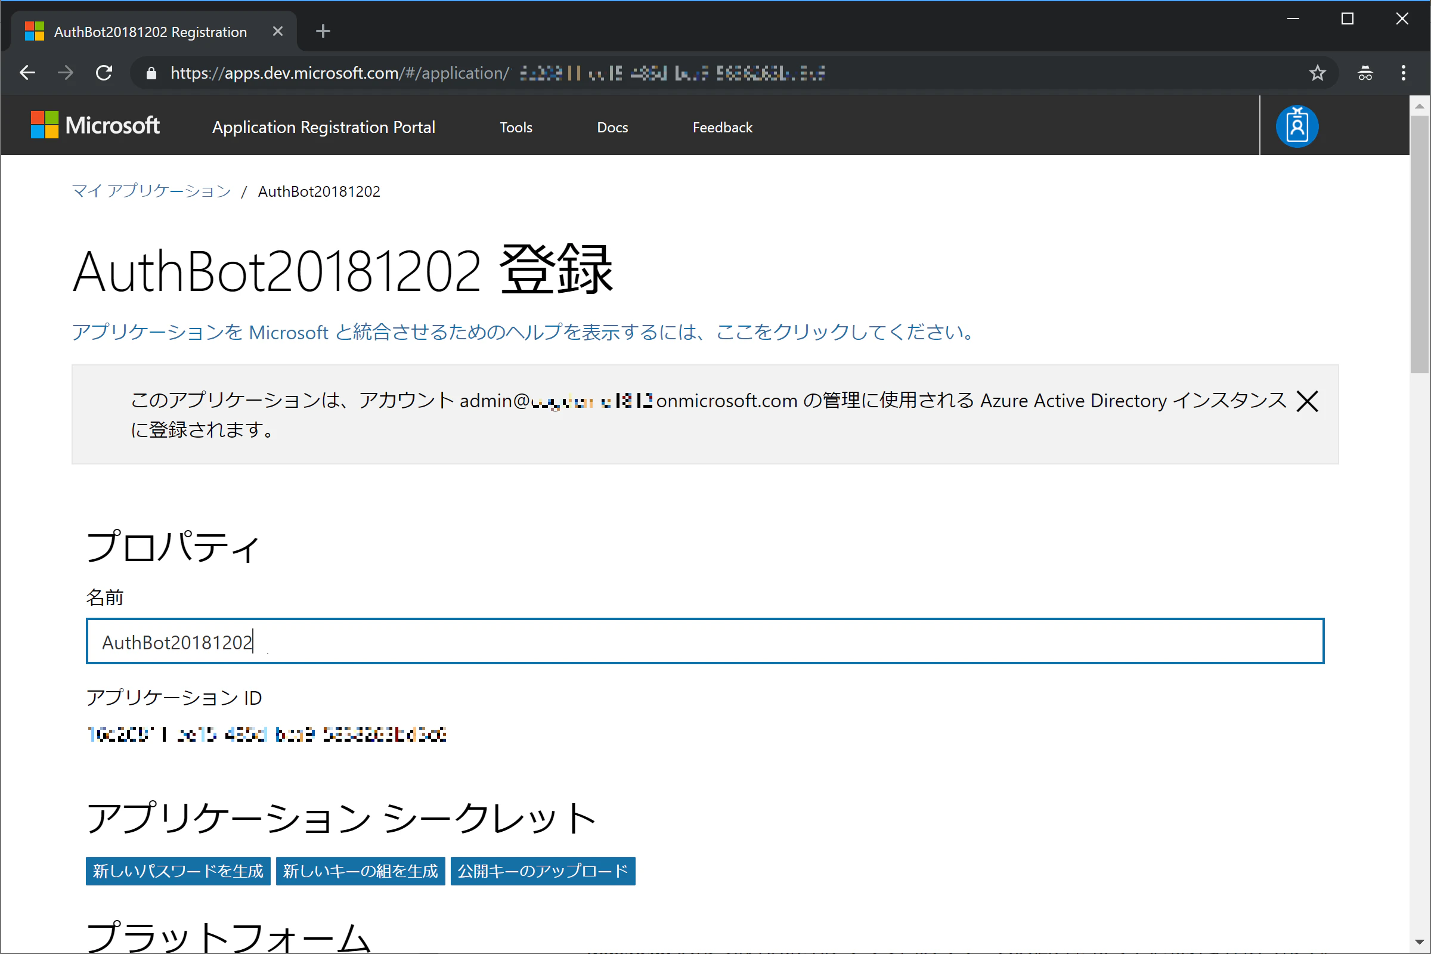1431x954 pixels.
Task: Click the padlock site info icon
Action: 151,73
